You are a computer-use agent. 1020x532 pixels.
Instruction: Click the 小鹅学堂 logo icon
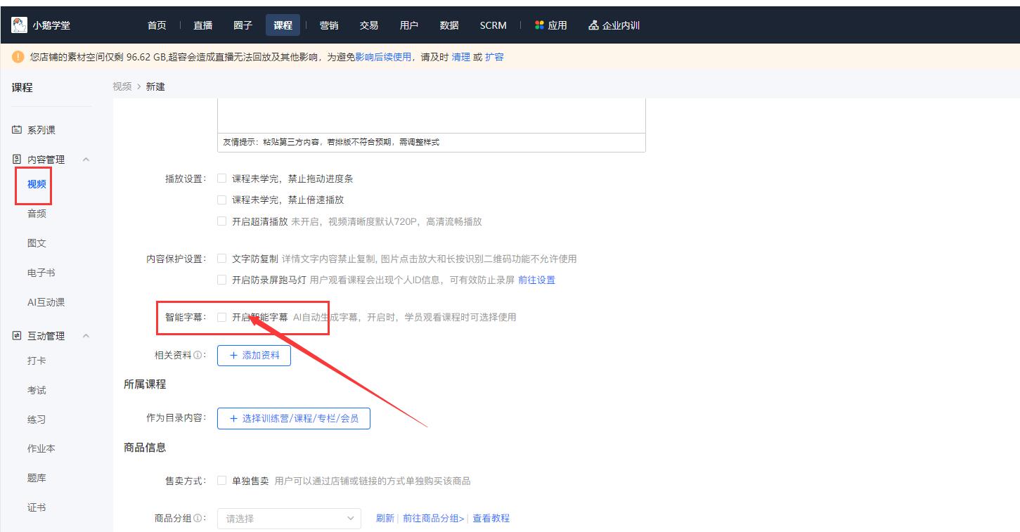[x=19, y=25]
